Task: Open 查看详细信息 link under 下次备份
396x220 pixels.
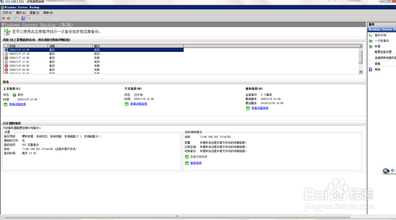Action: [x=139, y=104]
